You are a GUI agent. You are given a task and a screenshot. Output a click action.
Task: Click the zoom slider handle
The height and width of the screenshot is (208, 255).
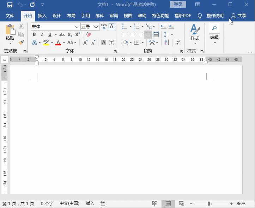coord(209,204)
